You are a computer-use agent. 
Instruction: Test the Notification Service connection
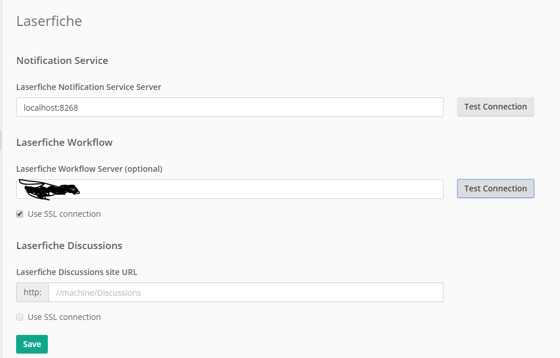[x=495, y=107]
